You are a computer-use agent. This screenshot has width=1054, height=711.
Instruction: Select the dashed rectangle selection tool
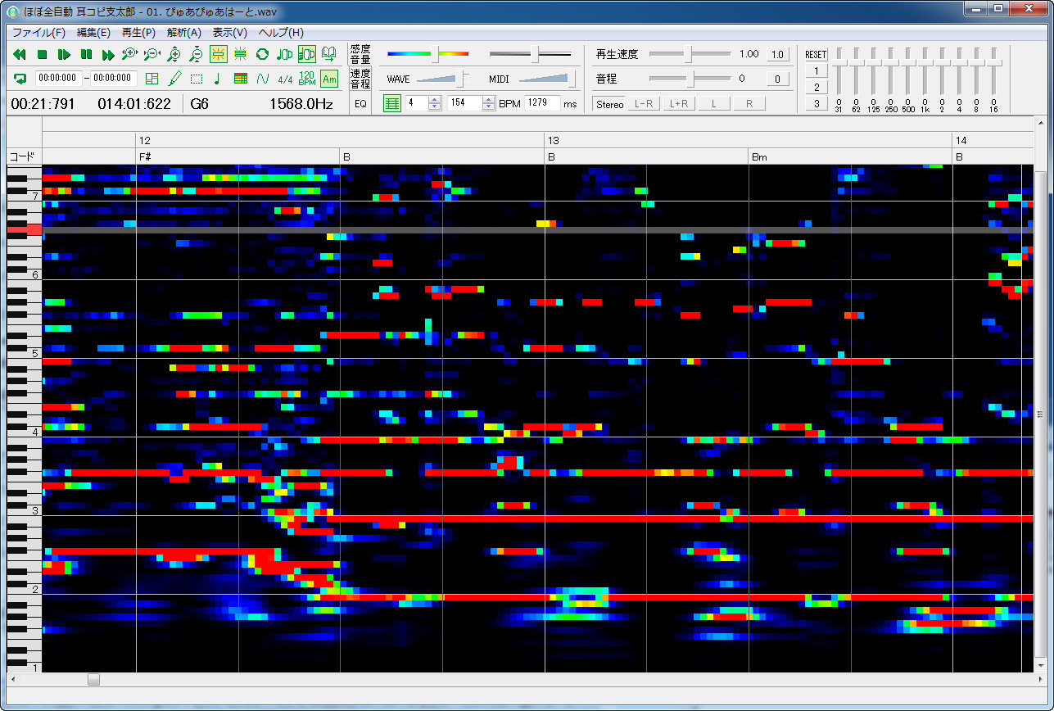tap(196, 79)
